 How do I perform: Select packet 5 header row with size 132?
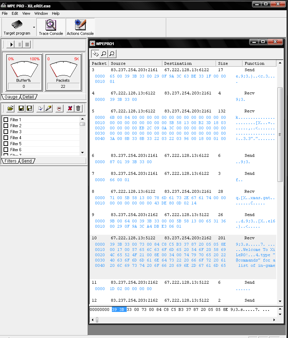pos(183,111)
